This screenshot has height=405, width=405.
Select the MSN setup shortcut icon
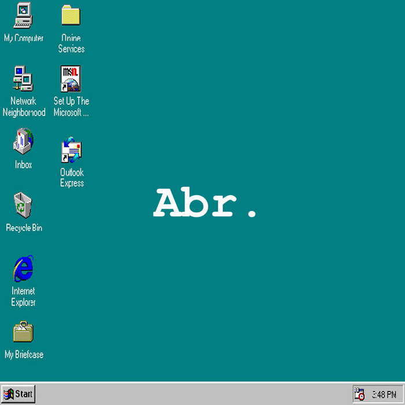click(71, 79)
